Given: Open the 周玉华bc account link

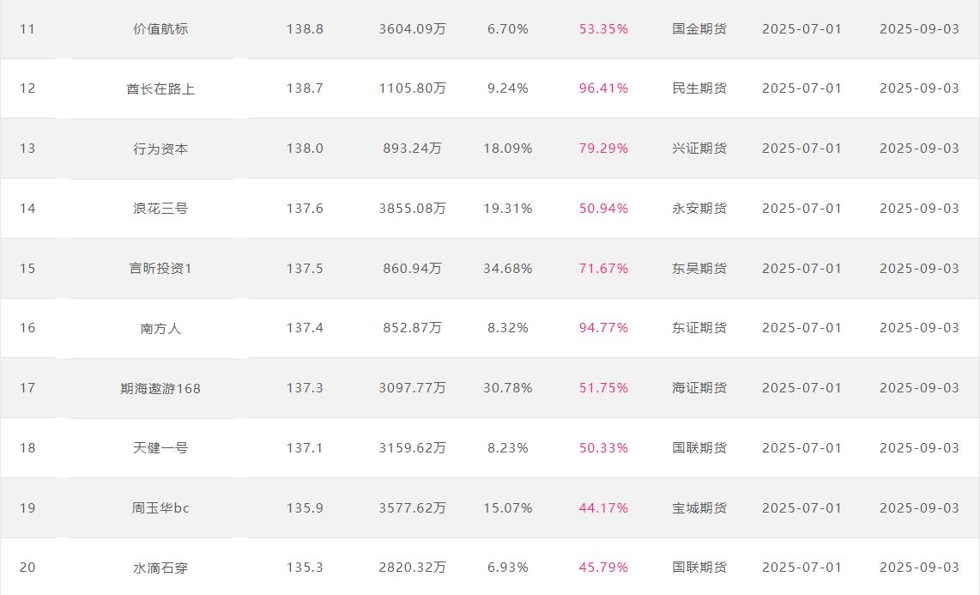Looking at the screenshot, I should tap(160, 507).
